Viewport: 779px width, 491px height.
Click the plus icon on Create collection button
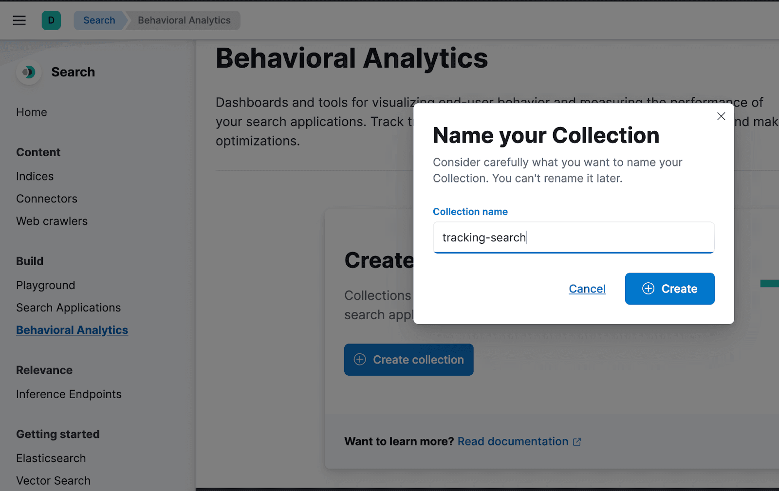[360, 359]
